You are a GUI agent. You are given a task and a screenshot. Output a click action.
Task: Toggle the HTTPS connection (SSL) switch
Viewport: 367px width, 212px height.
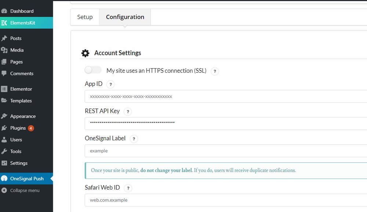coord(93,70)
